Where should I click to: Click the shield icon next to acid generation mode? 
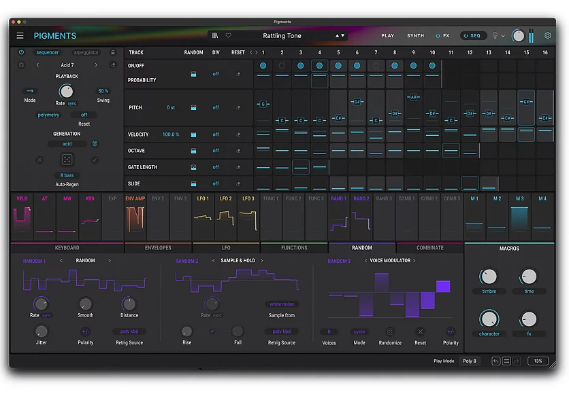click(95, 144)
